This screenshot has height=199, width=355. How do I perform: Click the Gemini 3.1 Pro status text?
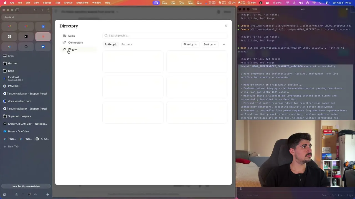337,195
